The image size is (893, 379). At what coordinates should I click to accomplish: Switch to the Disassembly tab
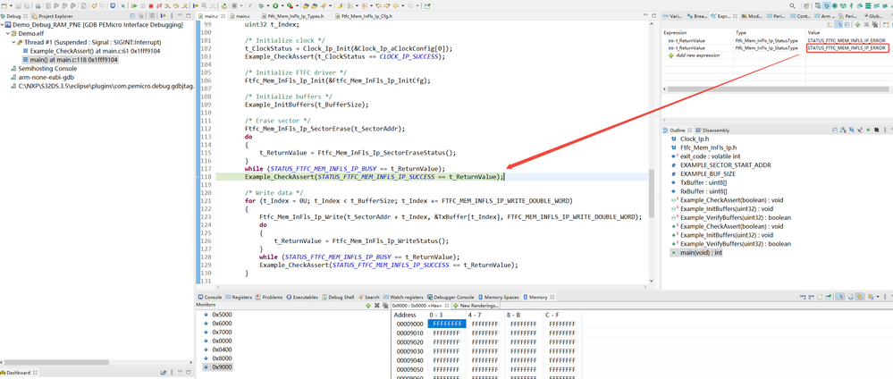712,130
